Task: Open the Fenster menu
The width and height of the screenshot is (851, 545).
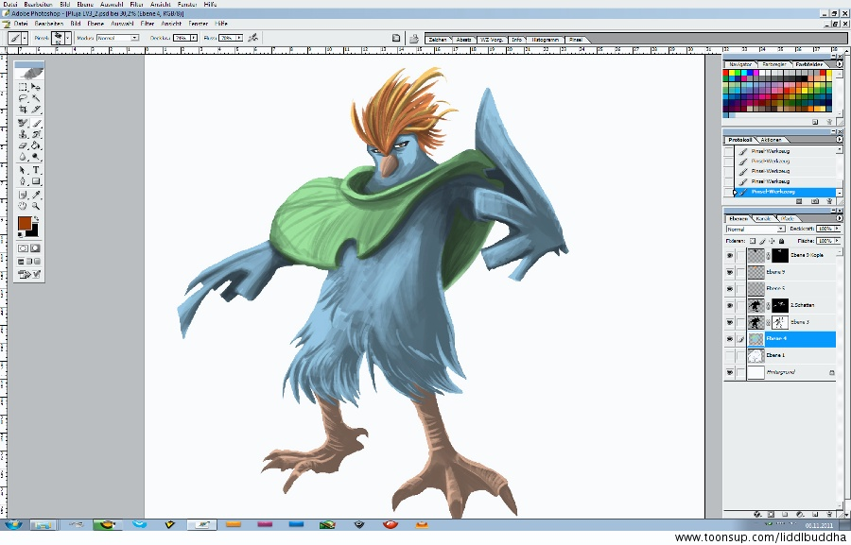Action: click(199, 24)
